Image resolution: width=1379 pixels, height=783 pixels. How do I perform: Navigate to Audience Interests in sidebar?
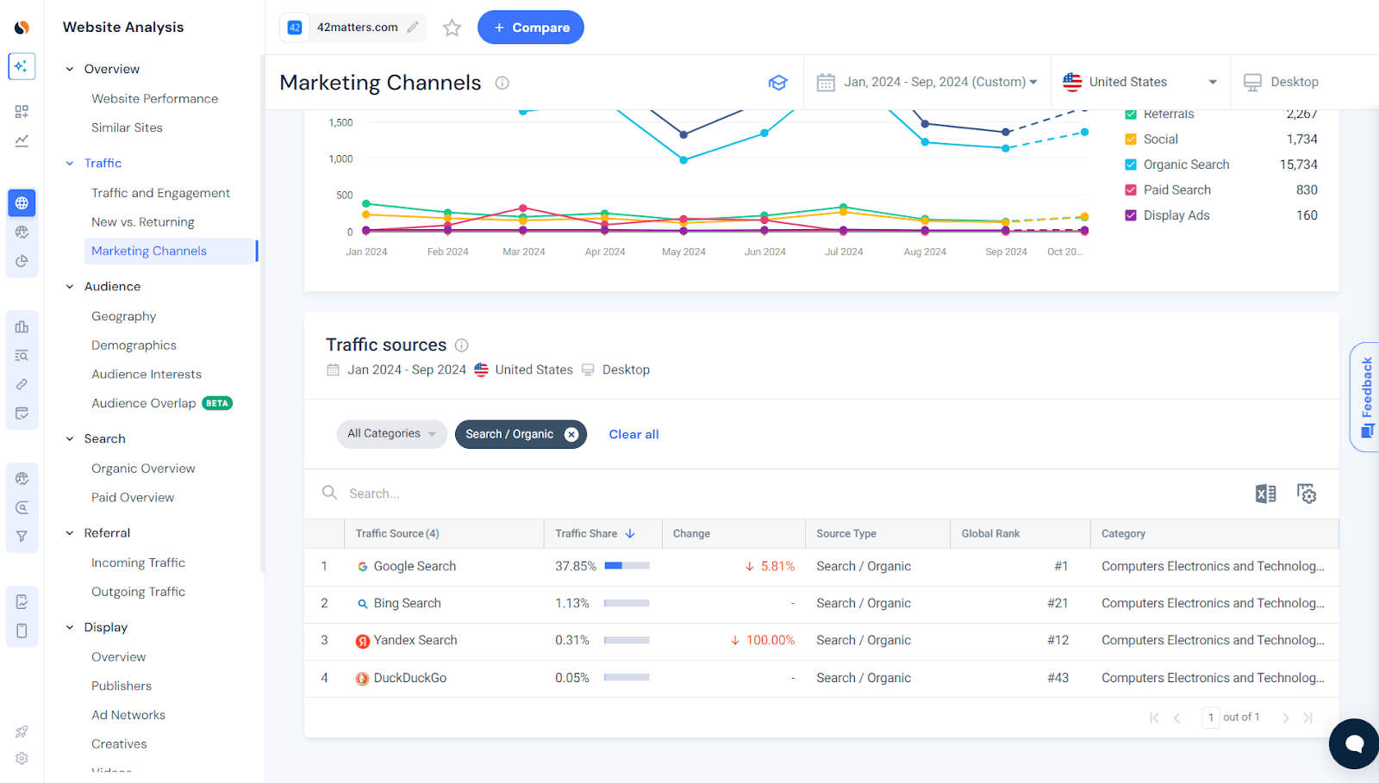(147, 373)
